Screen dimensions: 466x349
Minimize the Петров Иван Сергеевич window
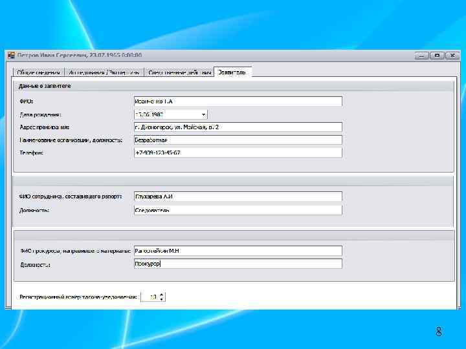click(x=421, y=56)
